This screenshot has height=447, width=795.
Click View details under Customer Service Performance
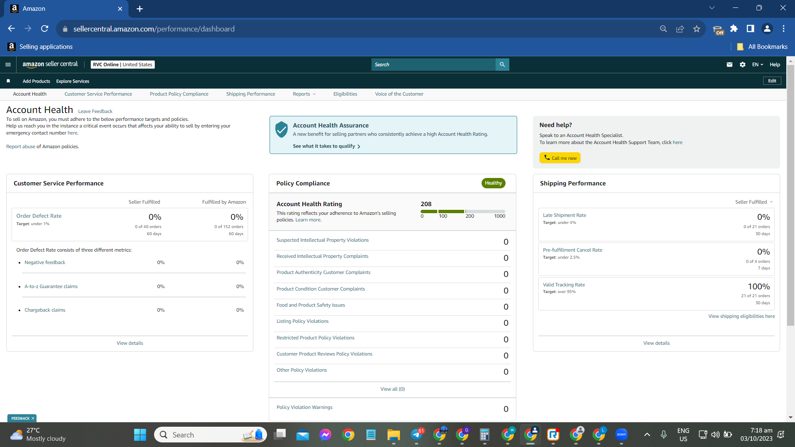pos(130,343)
